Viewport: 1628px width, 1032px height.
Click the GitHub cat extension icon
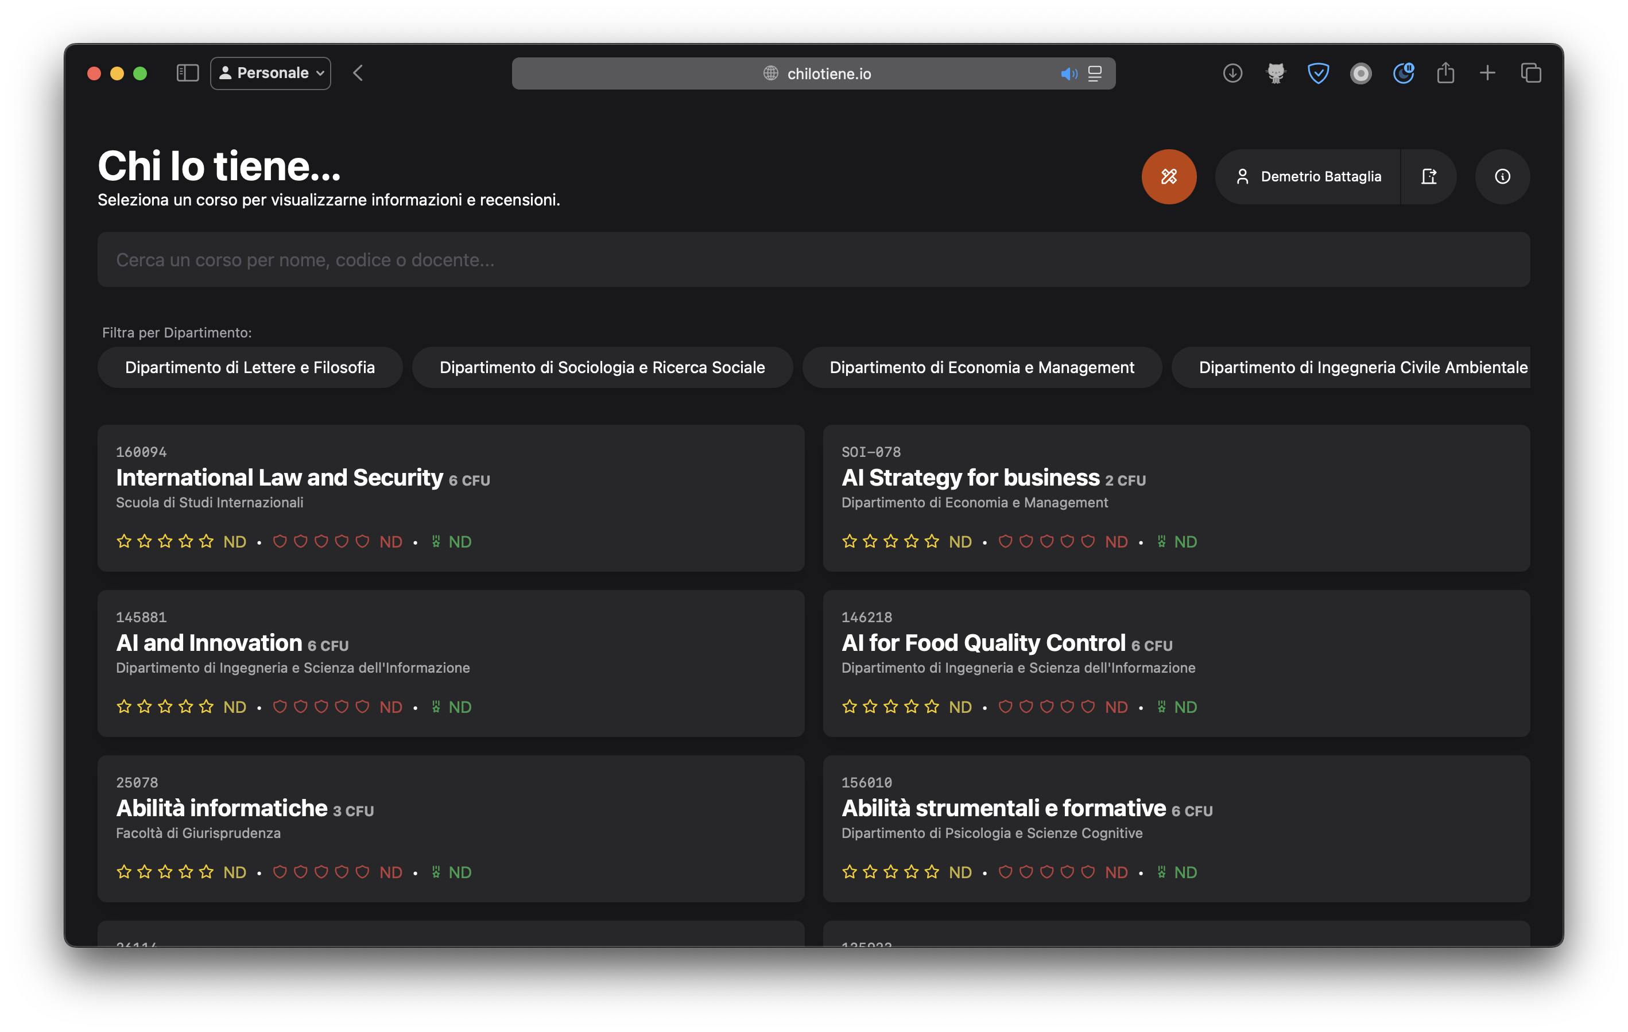1275,73
